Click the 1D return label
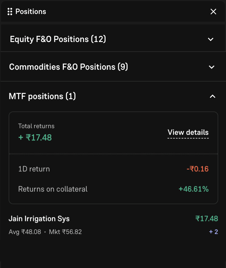The height and width of the screenshot is (268, 226). pos(34,169)
